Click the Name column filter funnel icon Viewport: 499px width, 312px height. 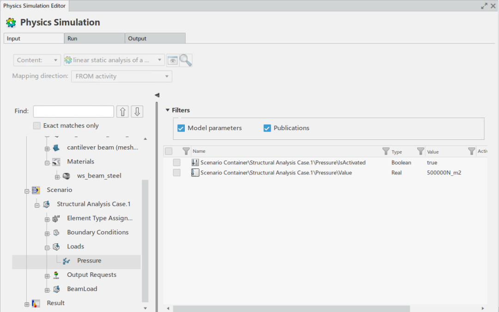(186, 151)
